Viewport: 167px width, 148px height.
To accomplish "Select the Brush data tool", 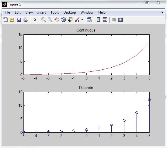I will tap(77, 20).
